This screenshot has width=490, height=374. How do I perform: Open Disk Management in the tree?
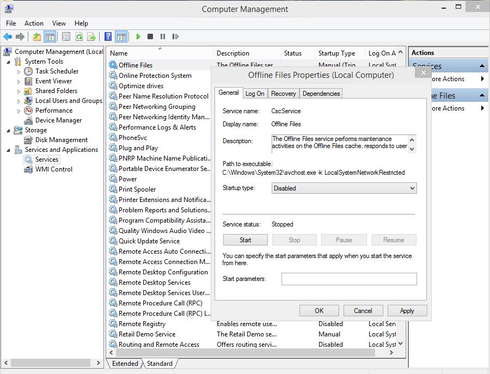[x=61, y=140]
